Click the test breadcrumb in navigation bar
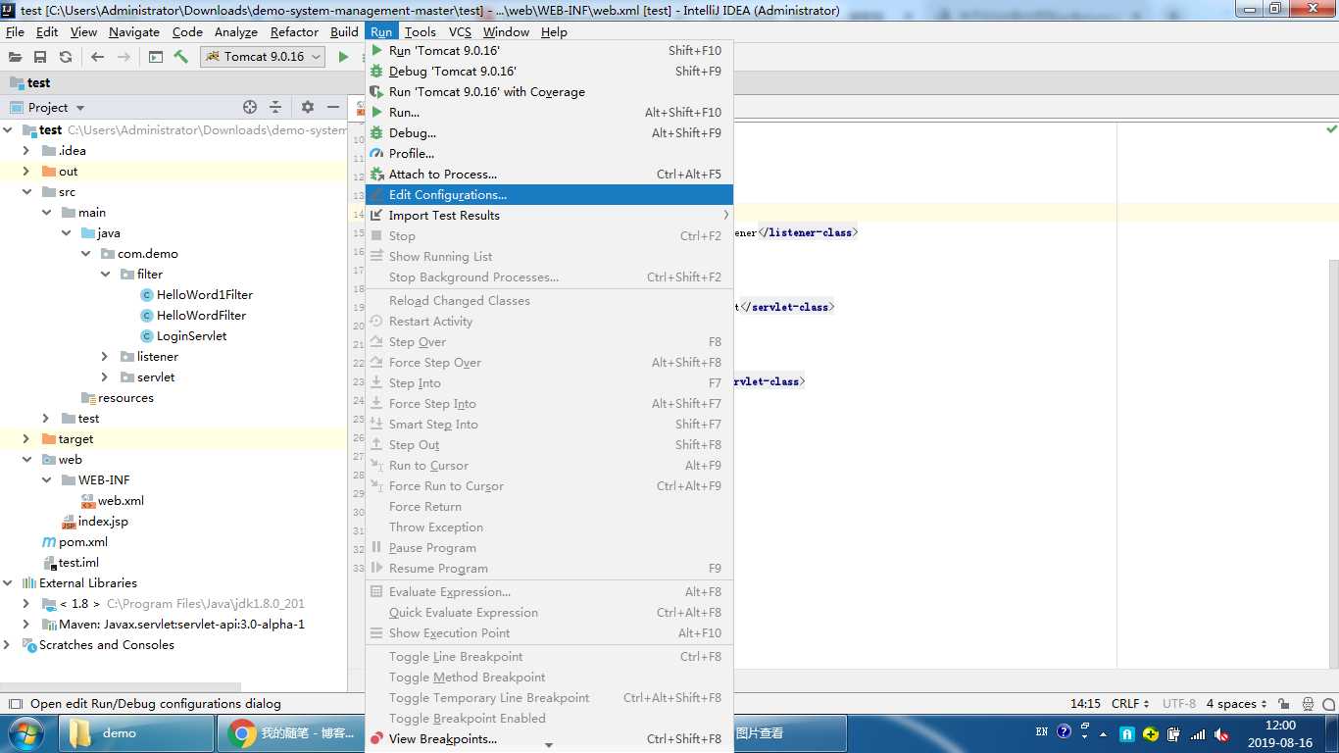The height and width of the screenshot is (753, 1339). click(x=30, y=82)
